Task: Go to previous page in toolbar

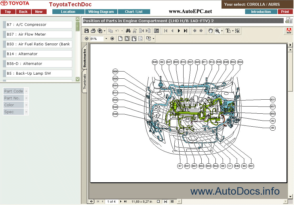Action: click(x=172, y=31)
